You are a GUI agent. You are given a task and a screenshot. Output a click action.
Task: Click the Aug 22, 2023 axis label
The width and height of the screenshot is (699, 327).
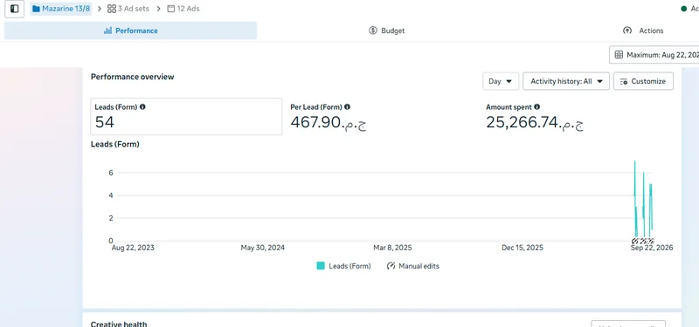pos(133,248)
